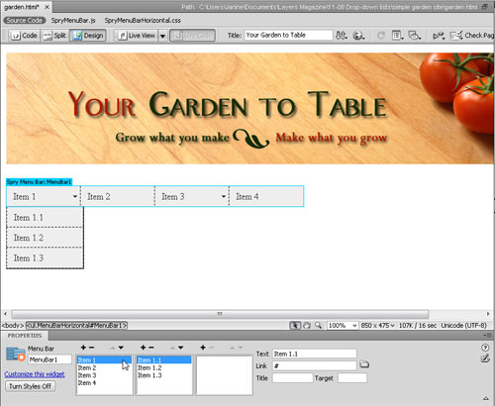Open the View Options icon menu
495x406 pixels.
point(397,36)
